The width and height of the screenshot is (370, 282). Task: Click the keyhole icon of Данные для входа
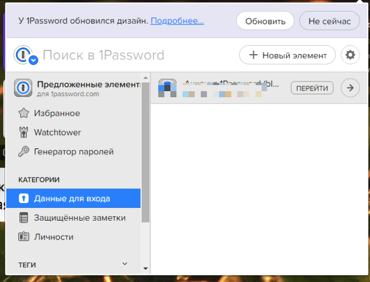click(24, 198)
